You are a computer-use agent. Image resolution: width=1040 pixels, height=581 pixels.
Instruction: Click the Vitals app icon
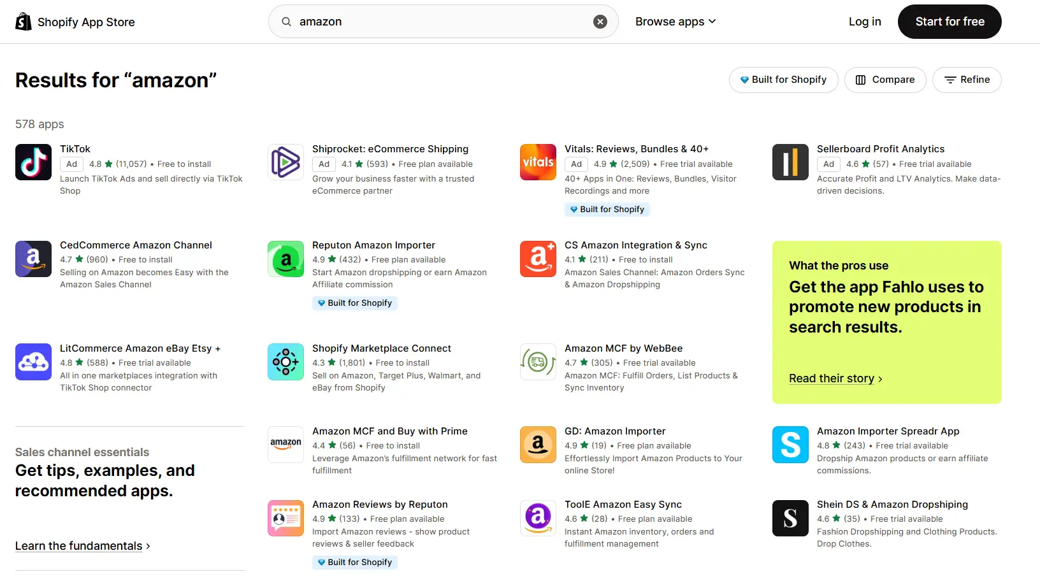[538, 162]
